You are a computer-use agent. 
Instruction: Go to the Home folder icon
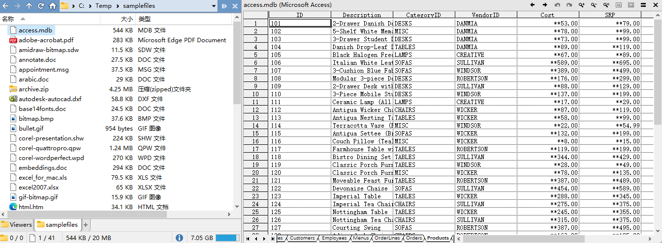pos(53,6)
